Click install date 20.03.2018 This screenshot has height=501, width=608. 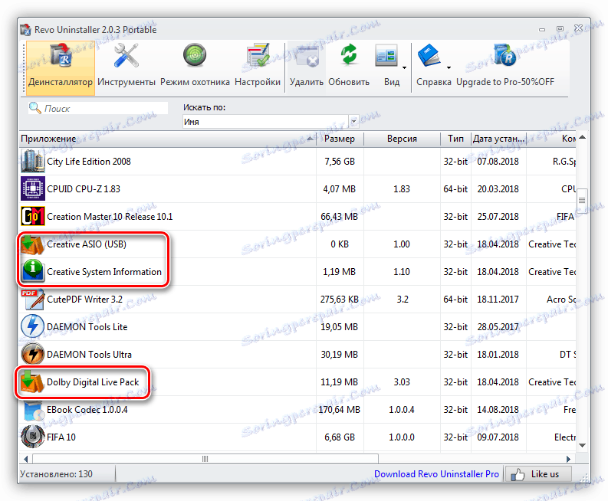[498, 189]
